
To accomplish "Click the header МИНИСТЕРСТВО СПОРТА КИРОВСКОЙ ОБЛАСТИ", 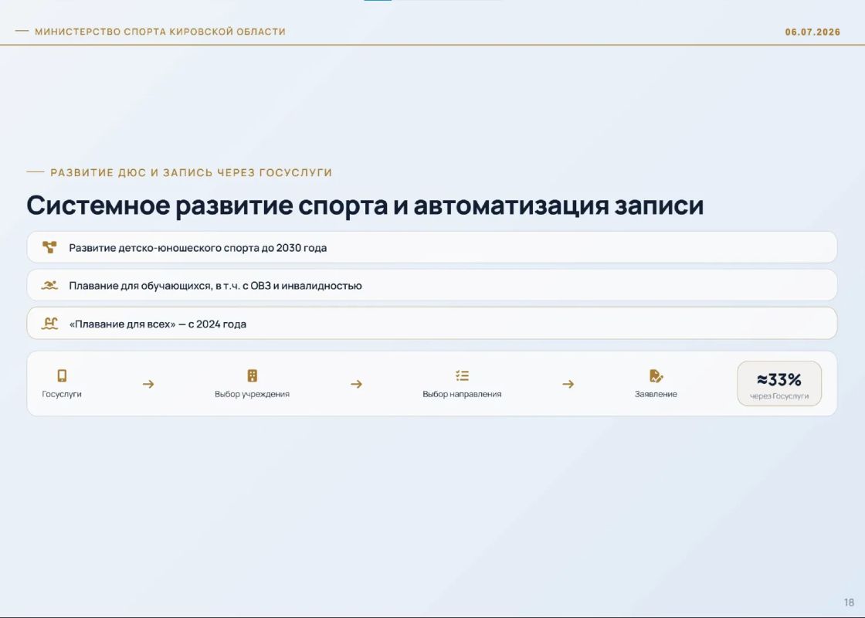I will [160, 32].
